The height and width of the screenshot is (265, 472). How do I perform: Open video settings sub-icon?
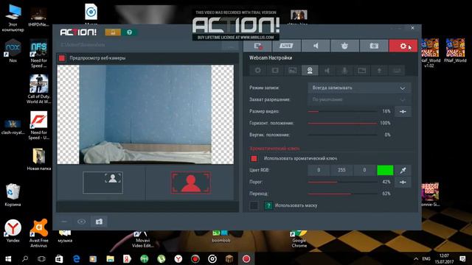click(x=275, y=71)
